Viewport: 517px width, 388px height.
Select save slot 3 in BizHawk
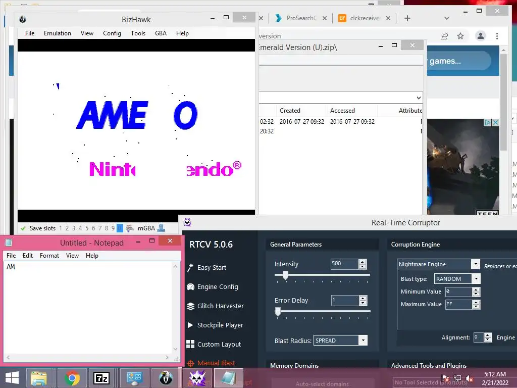pyautogui.click(x=74, y=228)
